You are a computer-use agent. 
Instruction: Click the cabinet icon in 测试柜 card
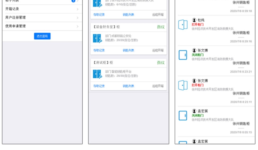tap(97, 74)
